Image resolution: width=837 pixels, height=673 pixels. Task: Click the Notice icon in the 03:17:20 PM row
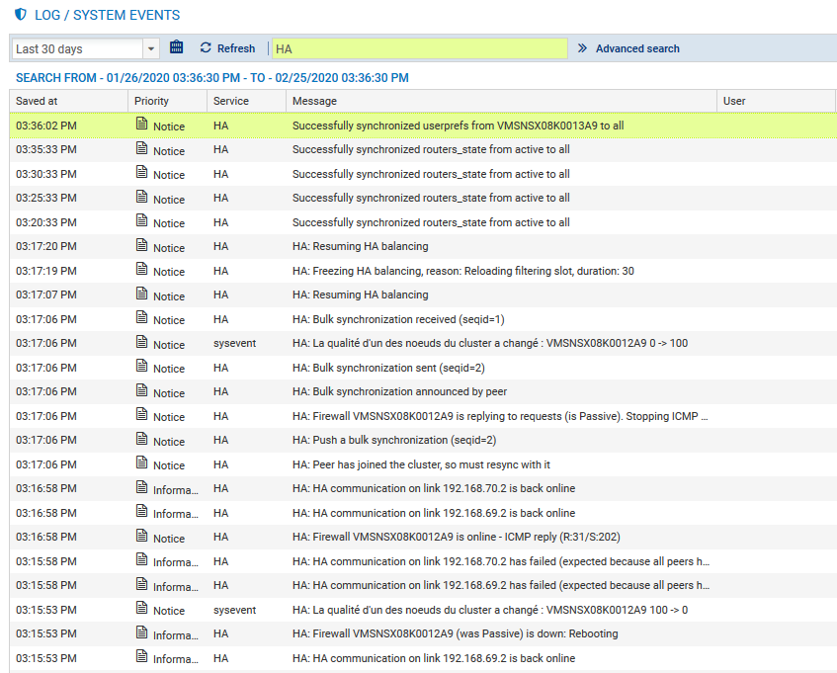[142, 247]
